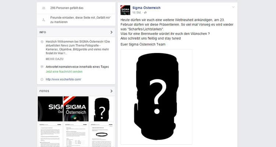Screen dimensions: 276x147
Task: Click the Sigma Österreich profile picture in post
Action: pyautogui.click(x=125, y=10)
